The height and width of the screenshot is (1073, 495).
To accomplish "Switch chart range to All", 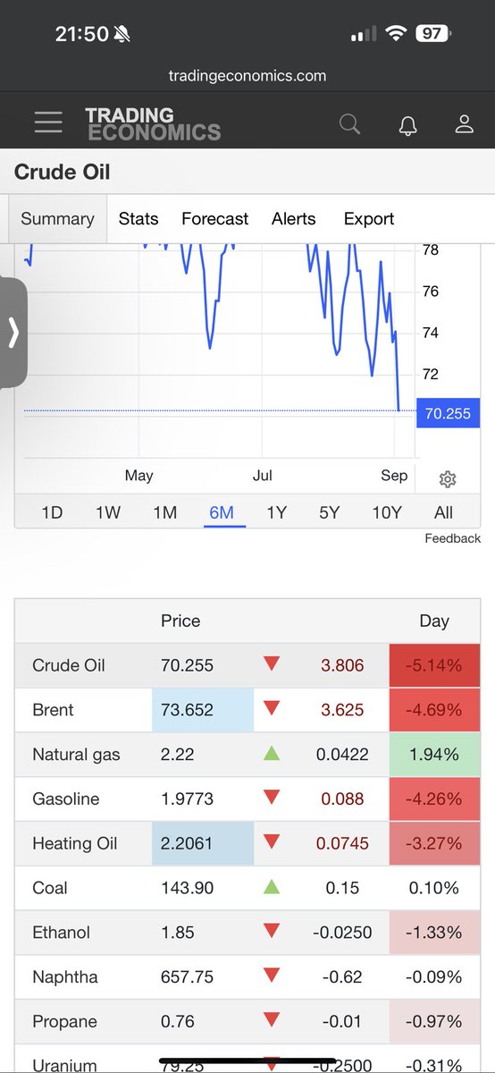I will (443, 512).
